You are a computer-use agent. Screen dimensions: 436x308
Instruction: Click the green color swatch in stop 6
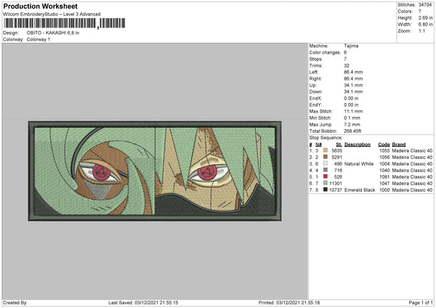tap(326, 183)
